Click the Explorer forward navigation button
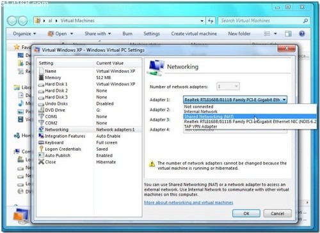 tap(22, 21)
